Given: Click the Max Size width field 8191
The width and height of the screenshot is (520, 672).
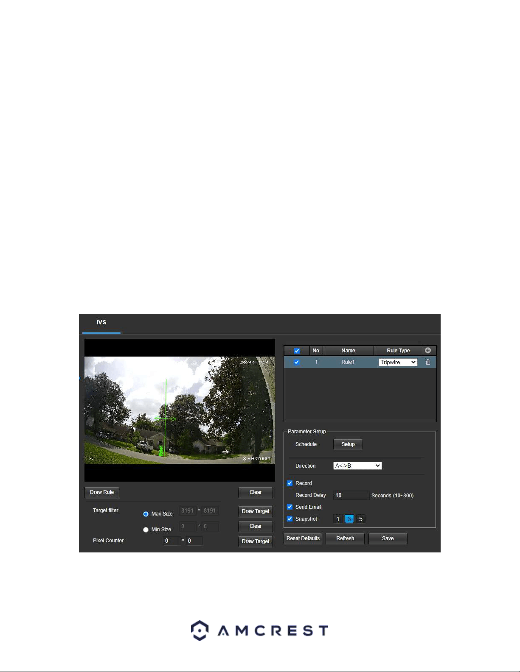Looking at the screenshot, I should [x=188, y=511].
